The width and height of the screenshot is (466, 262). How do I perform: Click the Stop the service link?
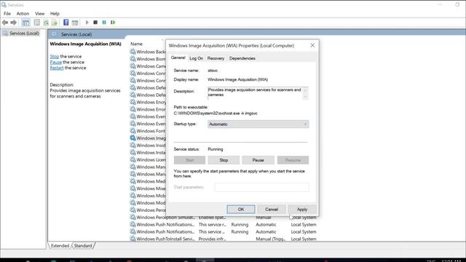click(55, 56)
